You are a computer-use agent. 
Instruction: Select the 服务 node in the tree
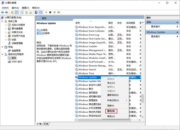[x=14, y=58]
